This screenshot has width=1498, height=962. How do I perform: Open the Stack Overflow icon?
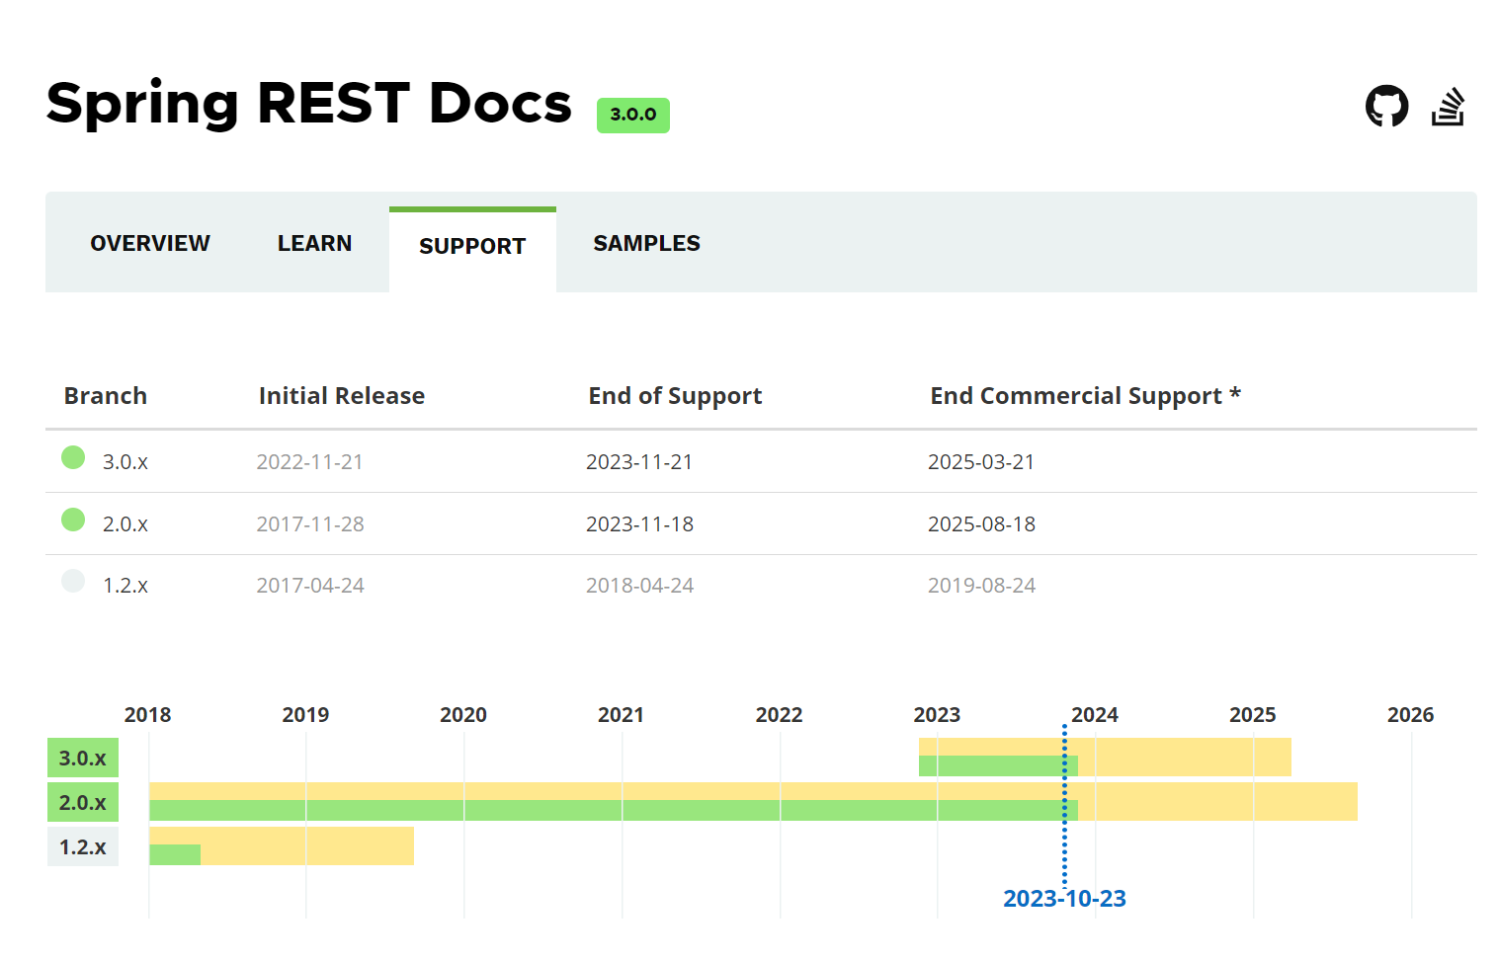pos(1448,107)
